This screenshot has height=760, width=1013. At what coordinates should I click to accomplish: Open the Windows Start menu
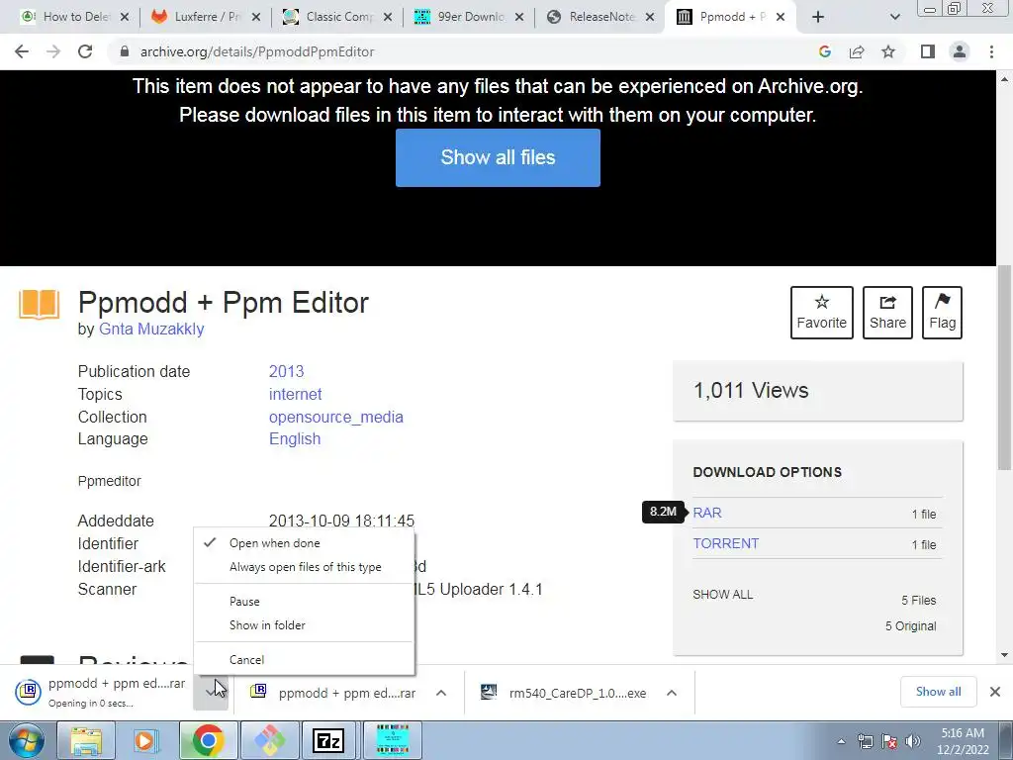coord(25,740)
